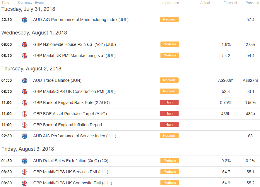The width and height of the screenshot is (260, 187).
Task: Click UK flag icon beside Nationwide House Px
Action: click(25, 44)
